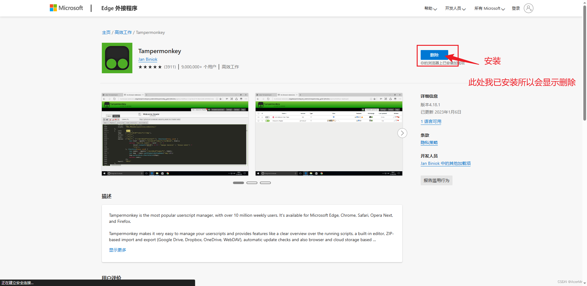Screen dimensions: 587x286
Task: Advance screenshots with the next arrow
Action: [x=402, y=133]
